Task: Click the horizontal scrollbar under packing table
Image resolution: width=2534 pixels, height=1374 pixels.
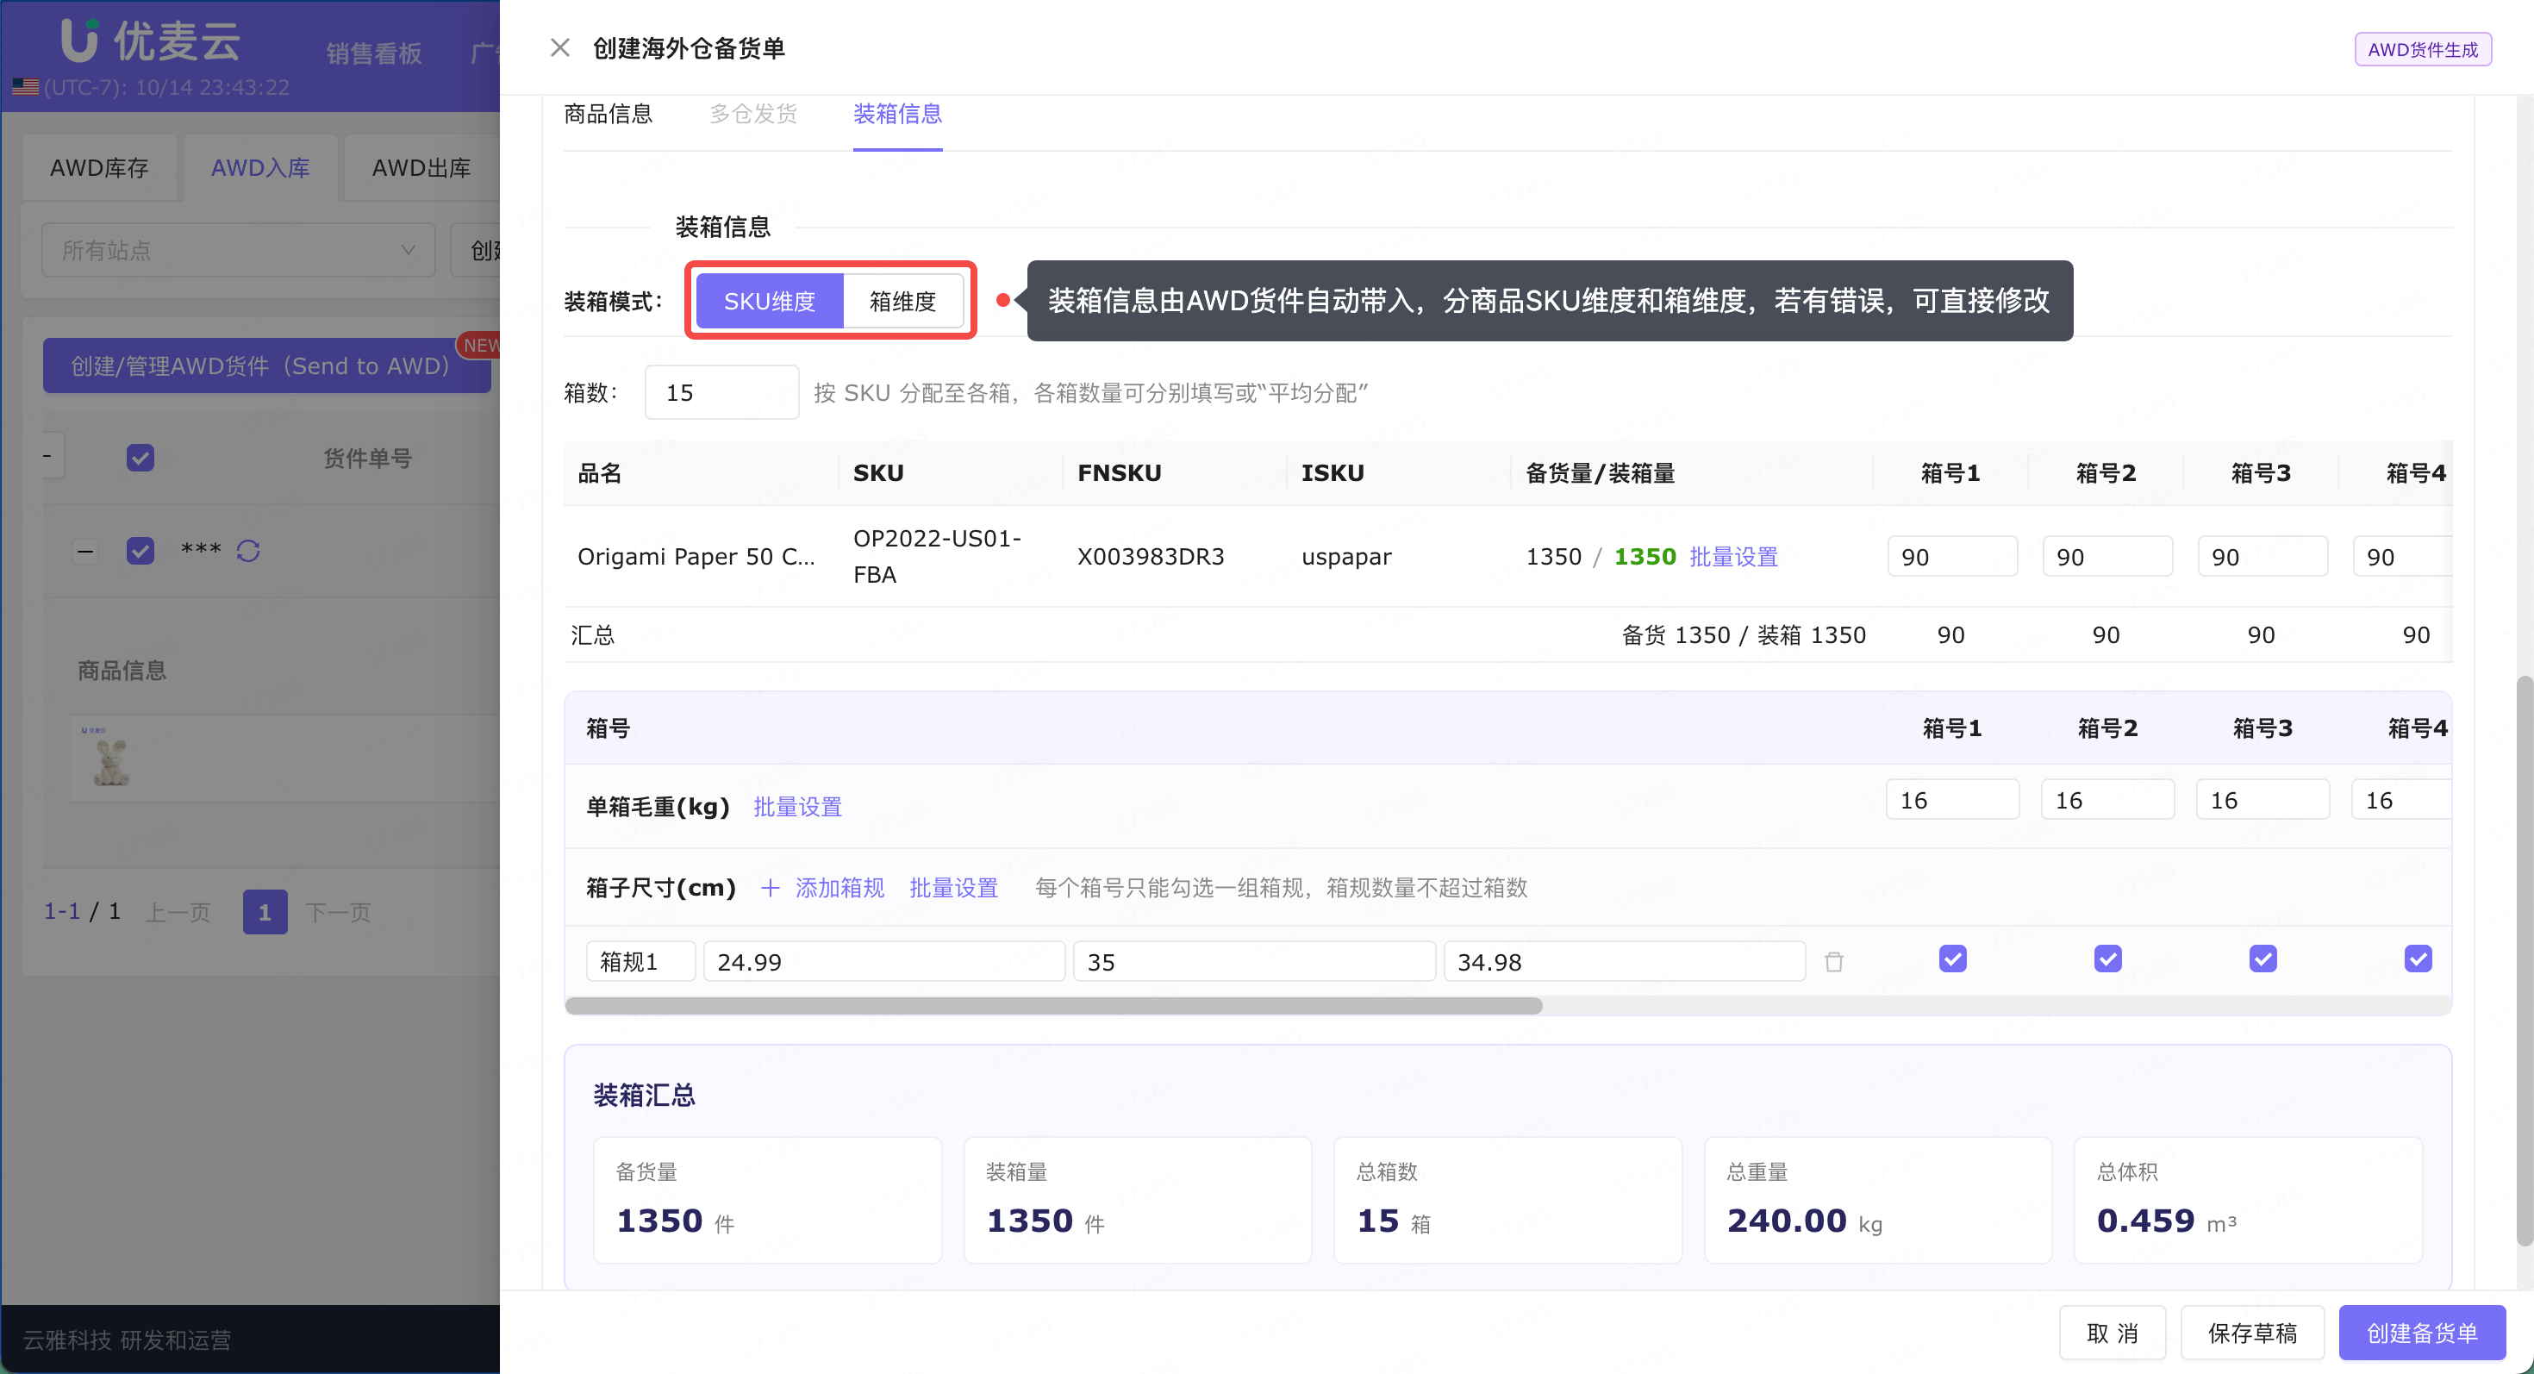Action: click(1053, 1006)
